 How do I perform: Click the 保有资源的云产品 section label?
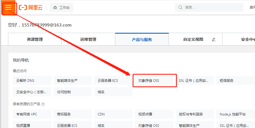(x=27, y=104)
